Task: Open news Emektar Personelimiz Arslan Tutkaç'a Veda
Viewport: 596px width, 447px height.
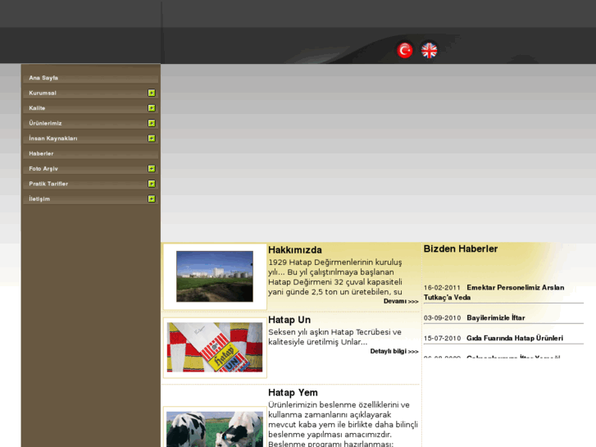Action: pyautogui.click(x=494, y=293)
